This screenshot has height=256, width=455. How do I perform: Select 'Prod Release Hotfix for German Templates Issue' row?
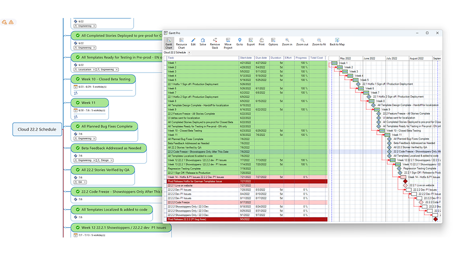247,181
